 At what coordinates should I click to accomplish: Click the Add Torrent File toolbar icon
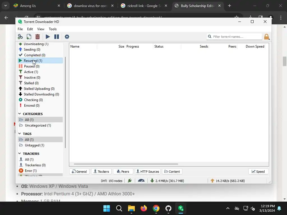click(x=29, y=37)
